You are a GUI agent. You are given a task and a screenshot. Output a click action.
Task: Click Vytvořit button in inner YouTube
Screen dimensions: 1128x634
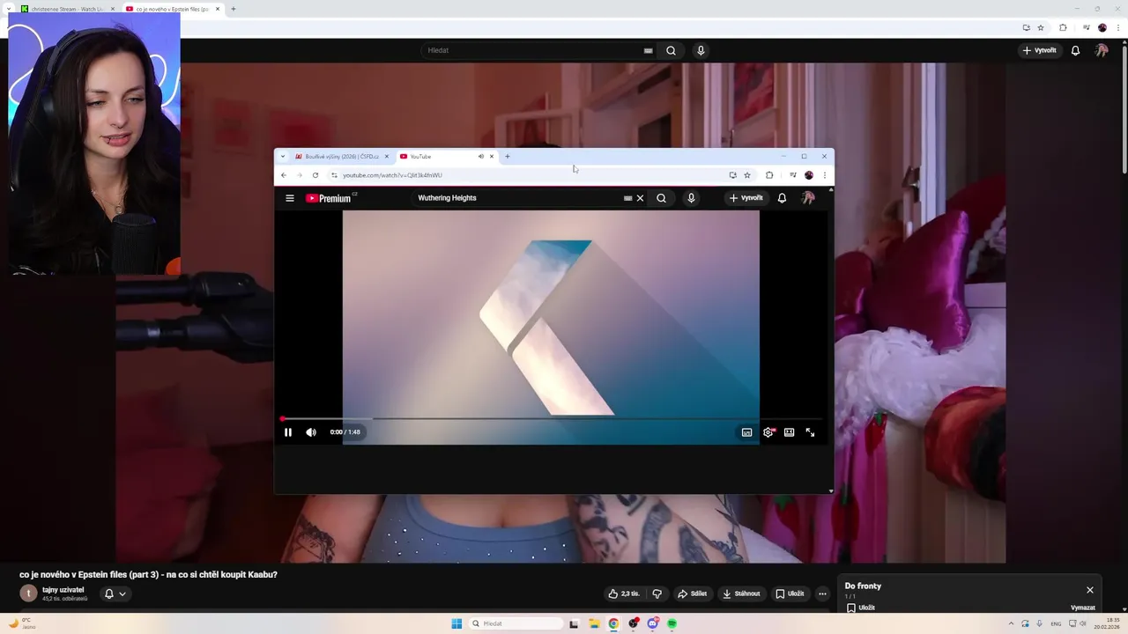tap(746, 198)
